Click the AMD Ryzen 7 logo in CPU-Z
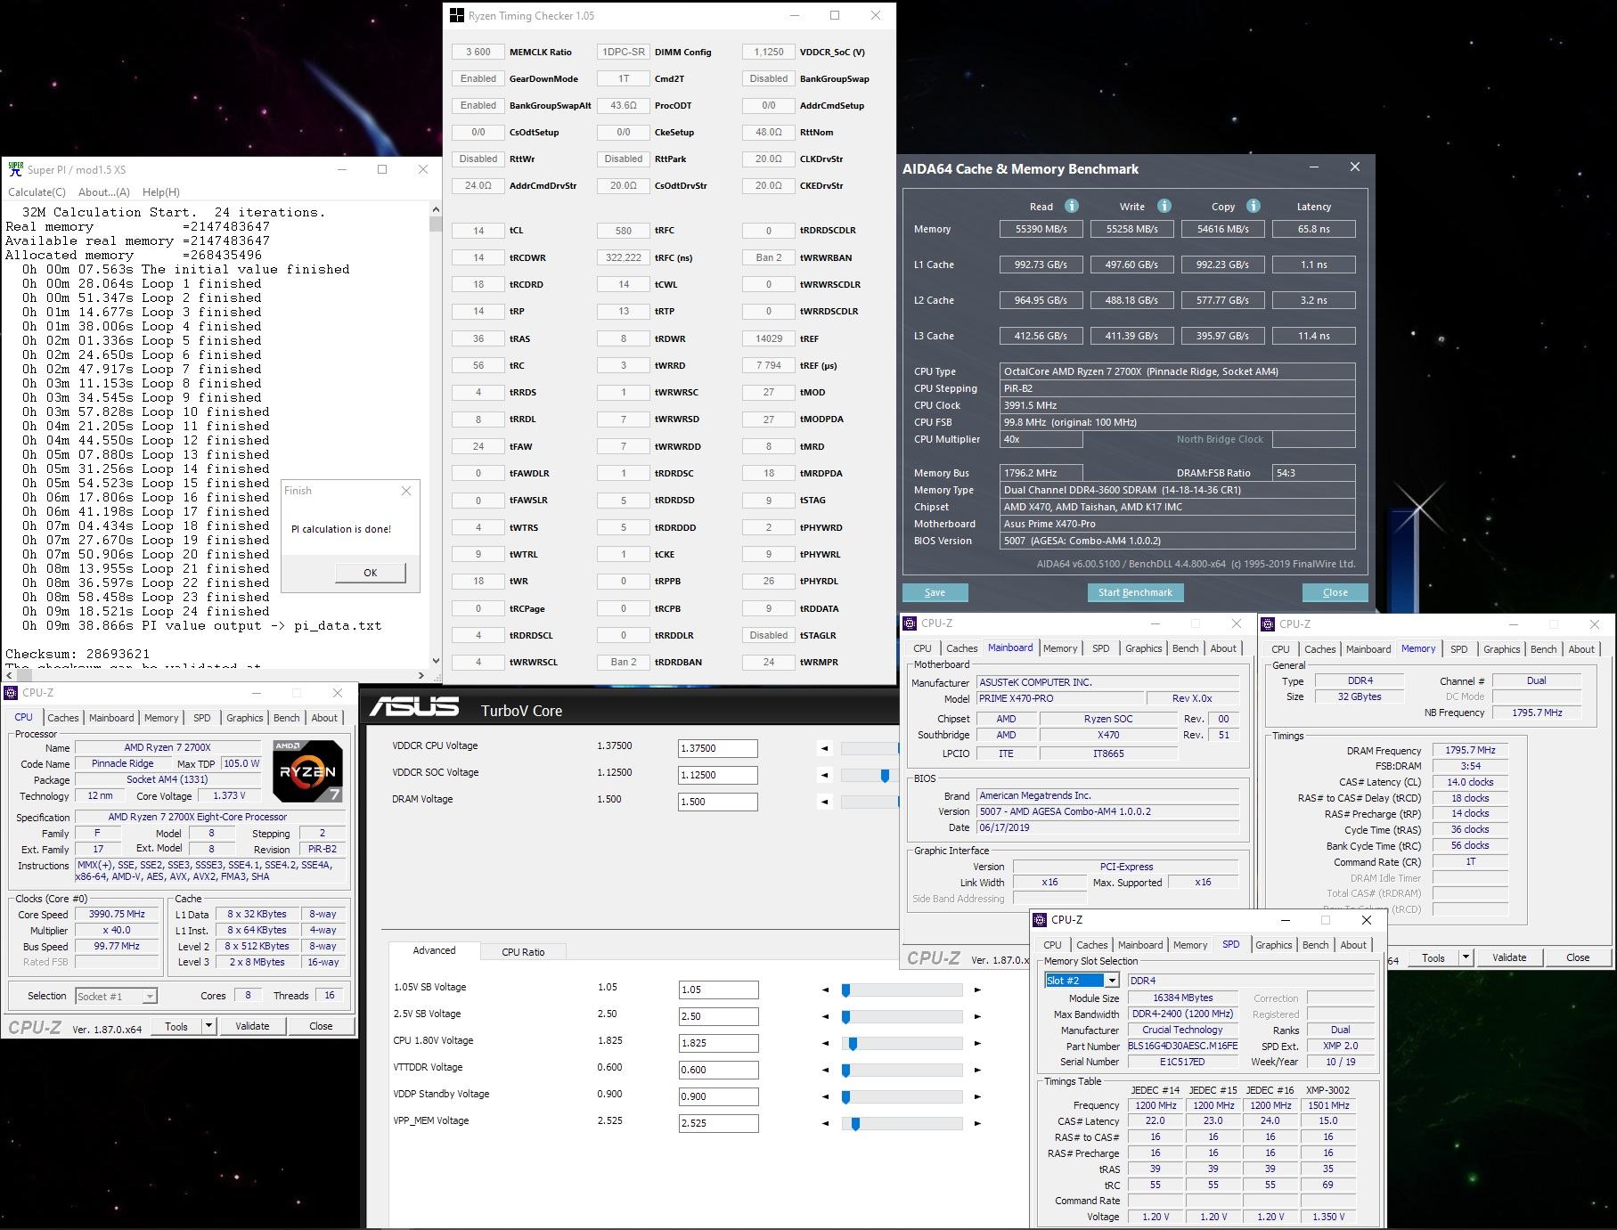This screenshot has height=1230, width=1617. coord(307,770)
